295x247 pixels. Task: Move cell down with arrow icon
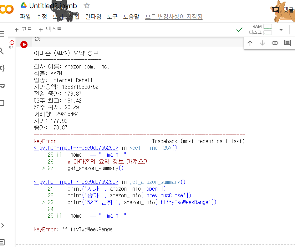(x=262, y=43)
